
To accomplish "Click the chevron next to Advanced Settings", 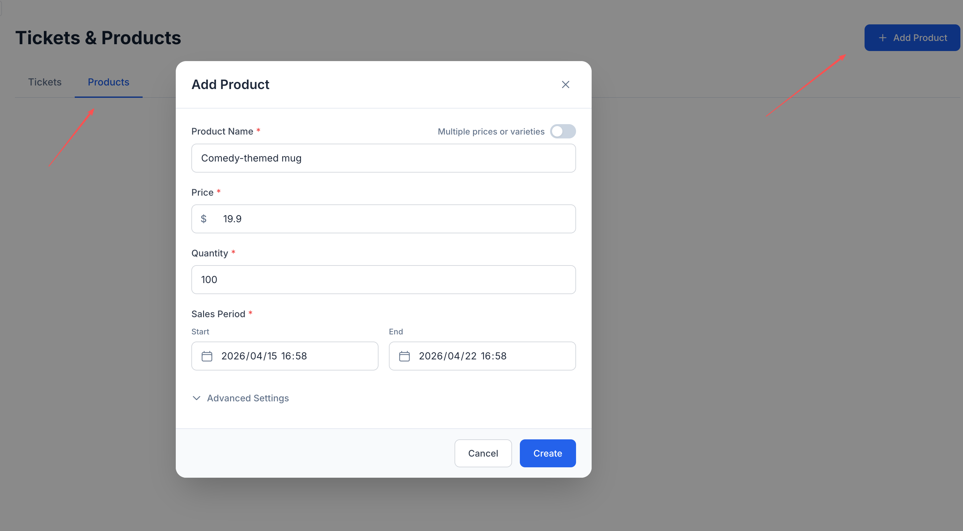I will [197, 398].
